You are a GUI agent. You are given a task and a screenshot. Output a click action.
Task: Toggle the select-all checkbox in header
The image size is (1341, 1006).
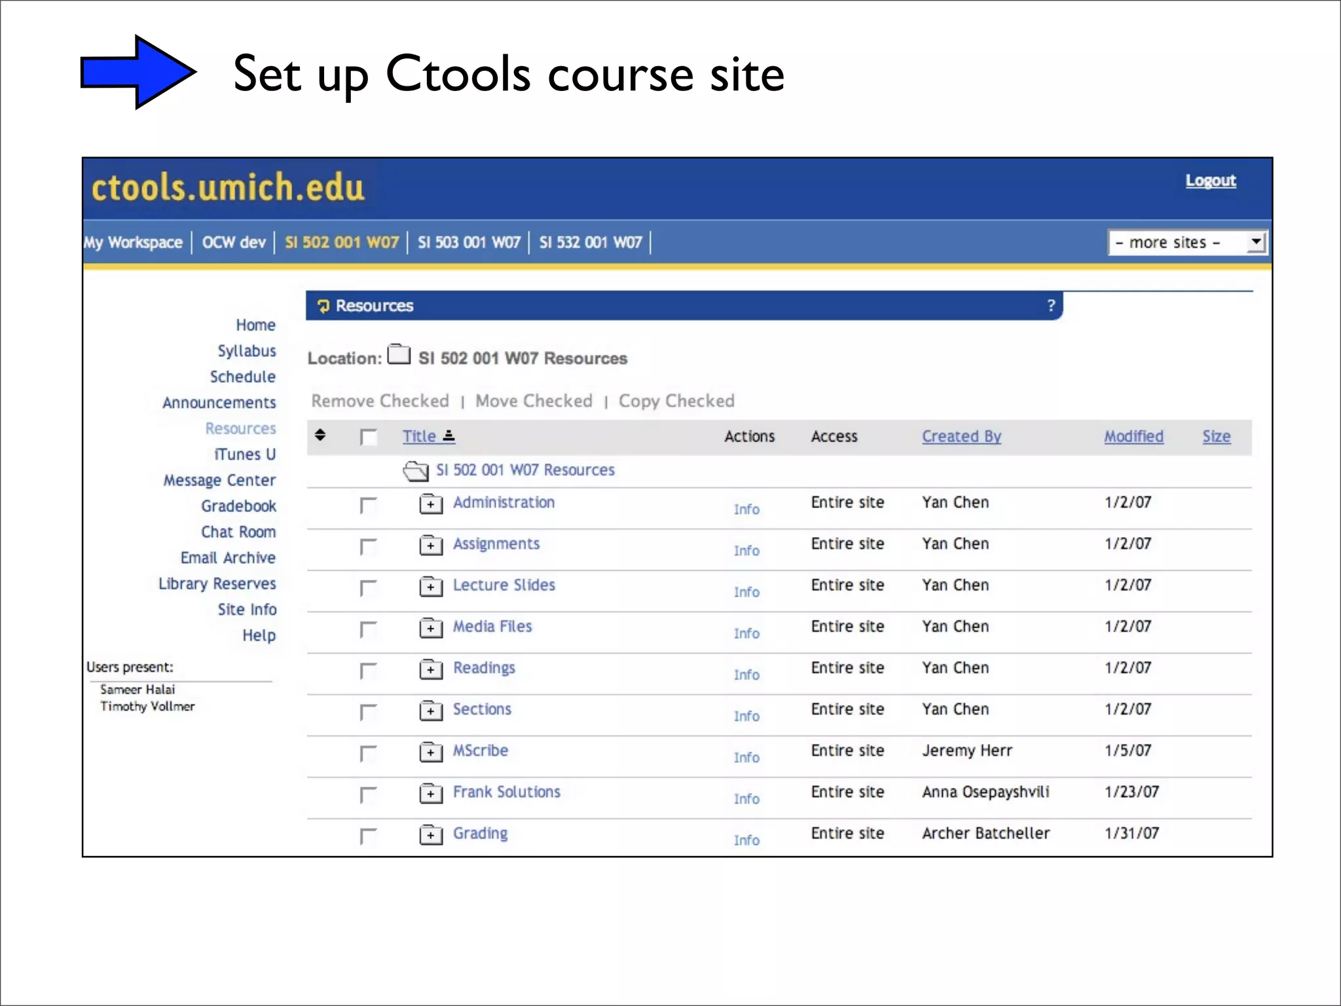point(369,438)
